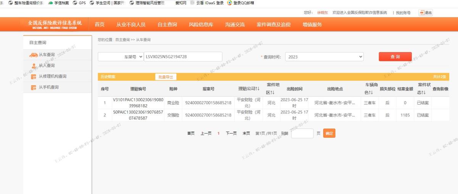Click settlement amount 1185

click(405, 115)
